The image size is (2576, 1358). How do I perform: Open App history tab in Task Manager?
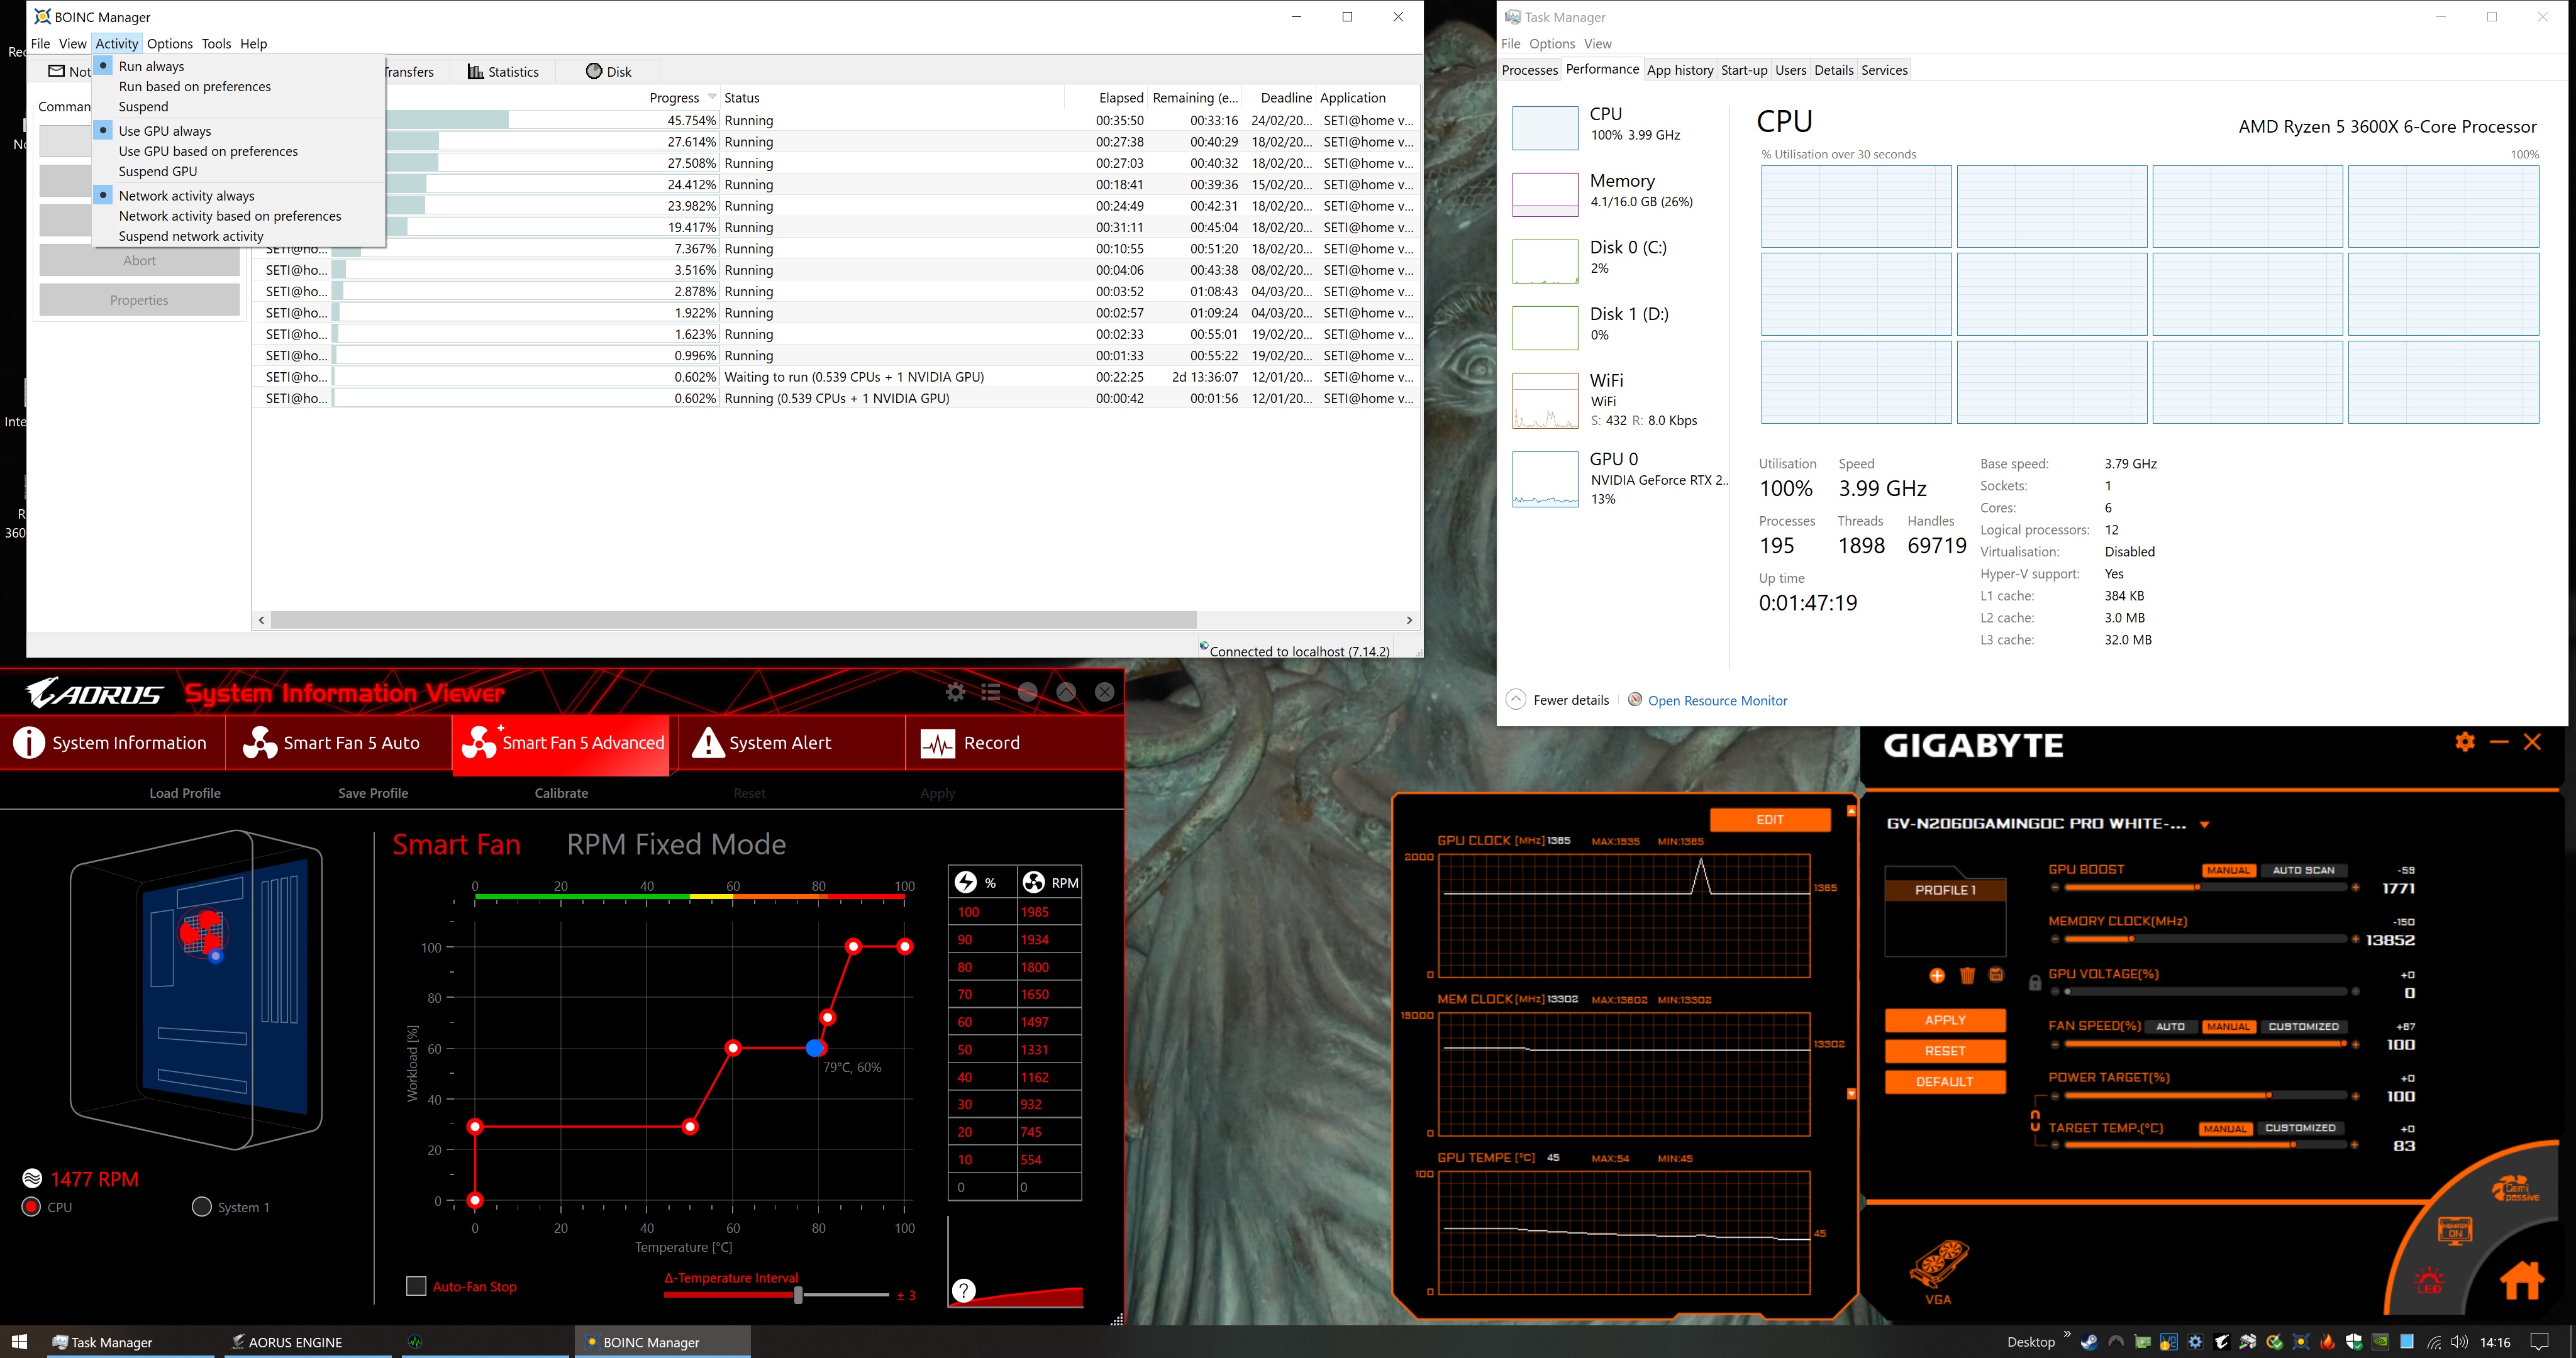[1680, 70]
